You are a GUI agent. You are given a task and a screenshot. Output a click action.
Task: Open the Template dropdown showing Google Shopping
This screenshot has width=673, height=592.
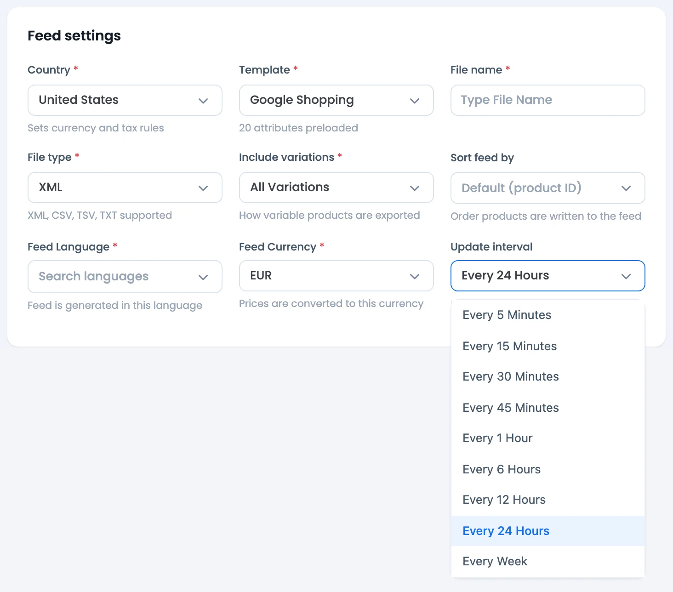pos(336,100)
